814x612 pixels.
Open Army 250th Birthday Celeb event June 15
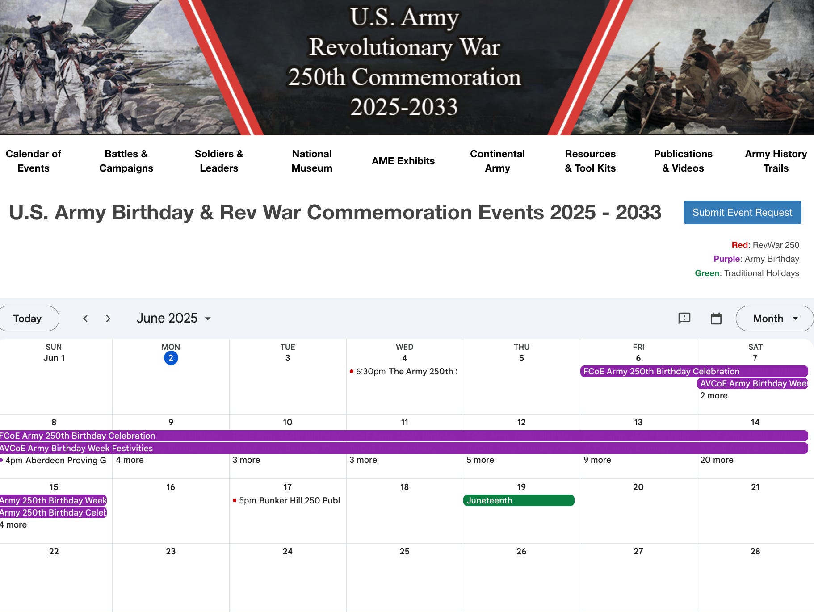point(54,512)
